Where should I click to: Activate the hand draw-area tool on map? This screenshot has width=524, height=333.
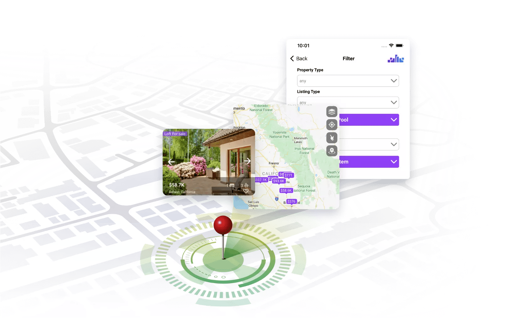pyautogui.click(x=332, y=138)
